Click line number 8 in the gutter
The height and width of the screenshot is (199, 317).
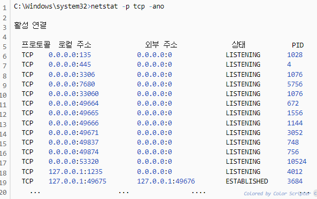coord(5,76)
